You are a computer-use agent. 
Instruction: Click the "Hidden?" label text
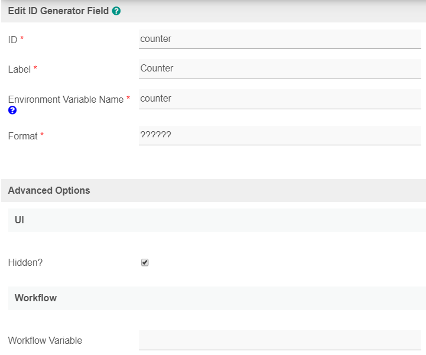[x=25, y=262]
